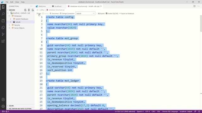Open the Explorer files view icon

3,27
